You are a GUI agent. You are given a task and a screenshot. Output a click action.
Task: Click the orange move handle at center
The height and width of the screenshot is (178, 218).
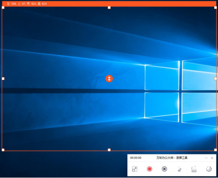pyautogui.click(x=109, y=79)
